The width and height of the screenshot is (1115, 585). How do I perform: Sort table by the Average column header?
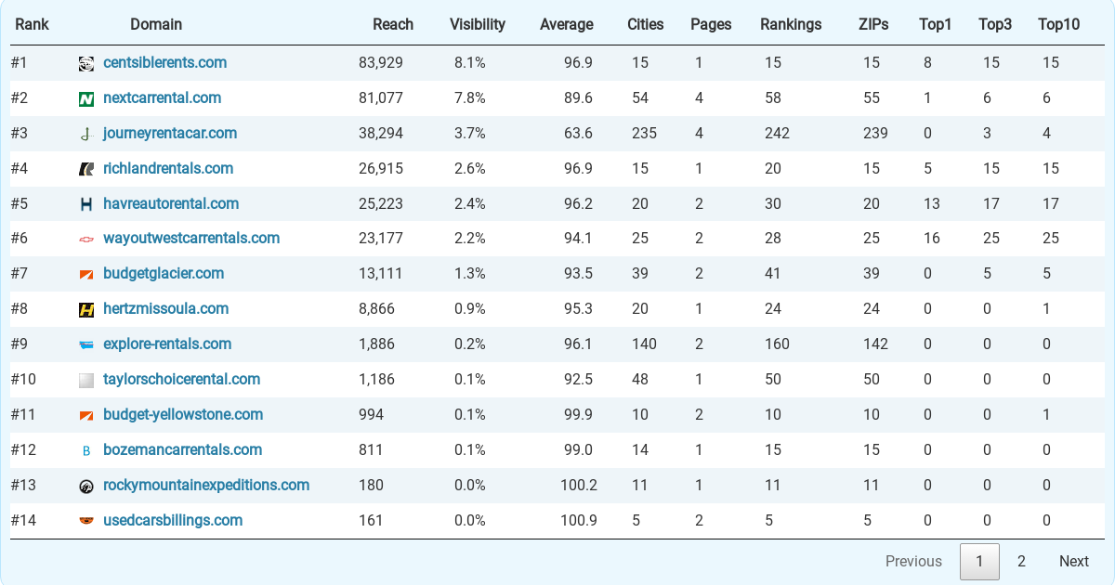tap(567, 24)
